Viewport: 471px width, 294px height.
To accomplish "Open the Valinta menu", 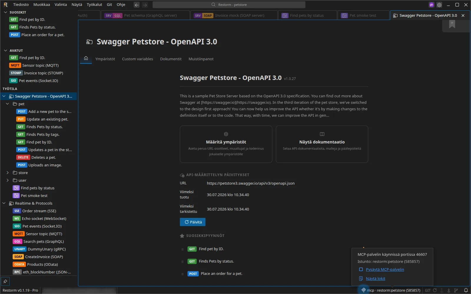I will (61, 5).
